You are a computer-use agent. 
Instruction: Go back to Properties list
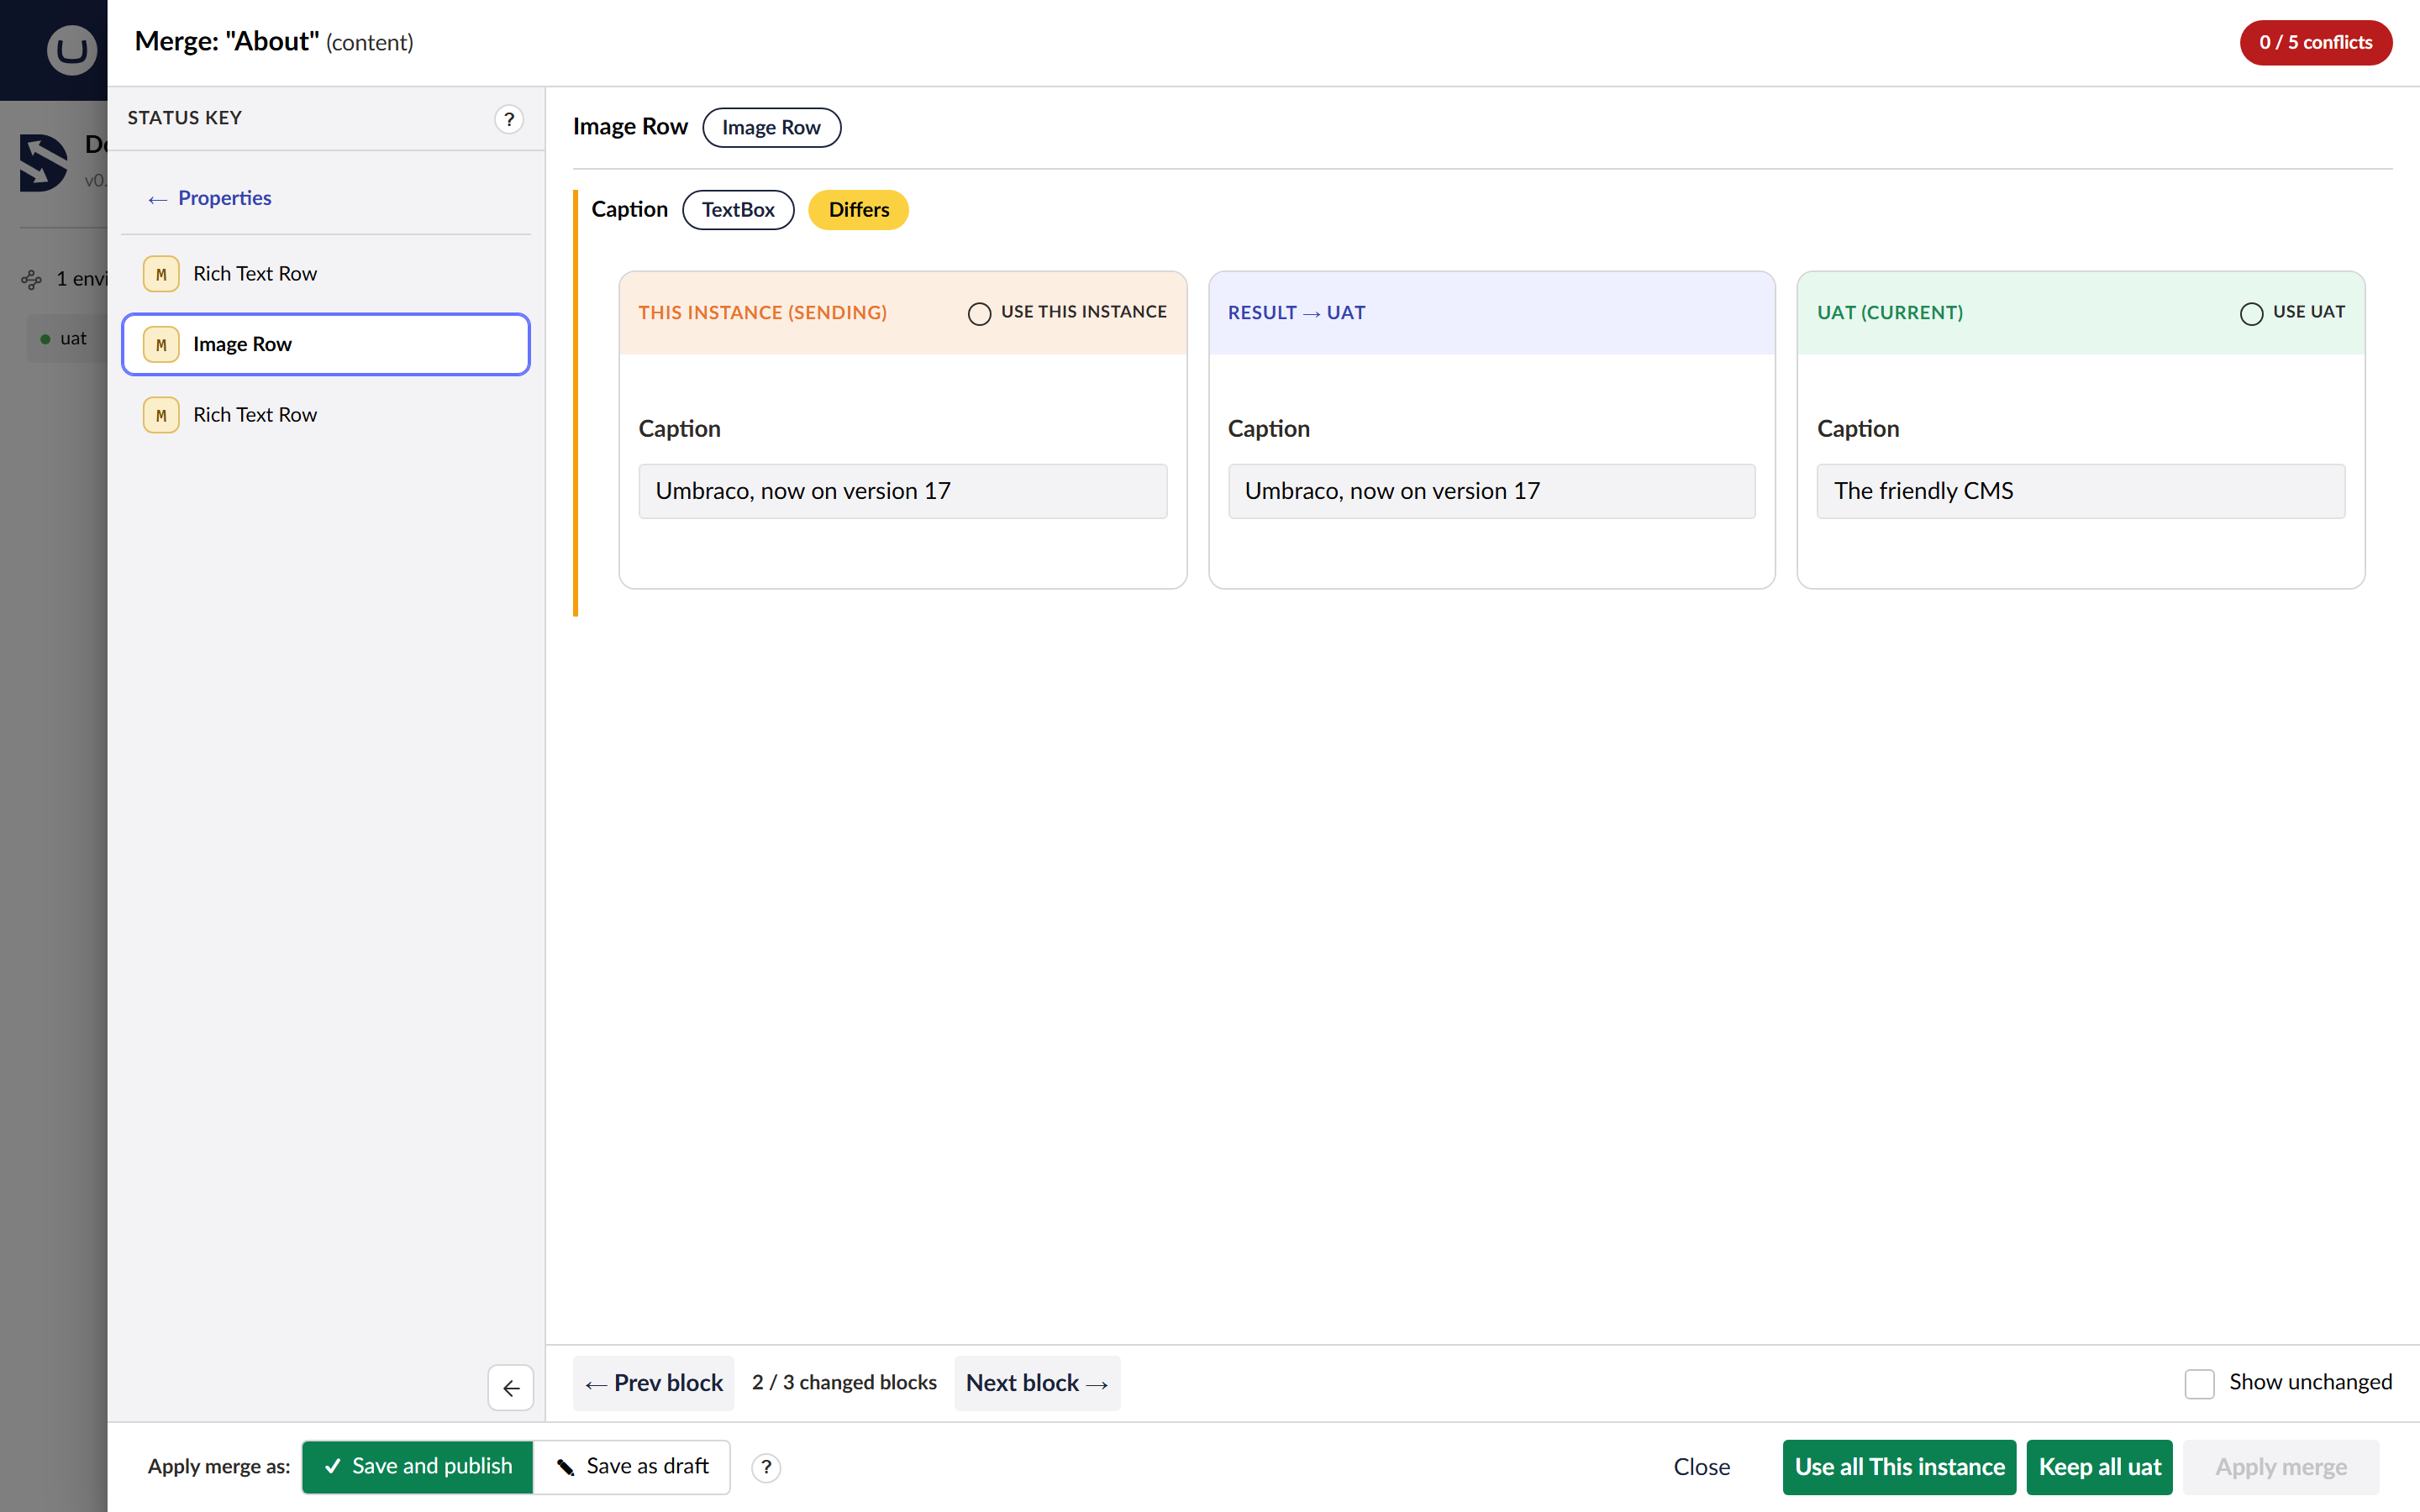(210, 198)
